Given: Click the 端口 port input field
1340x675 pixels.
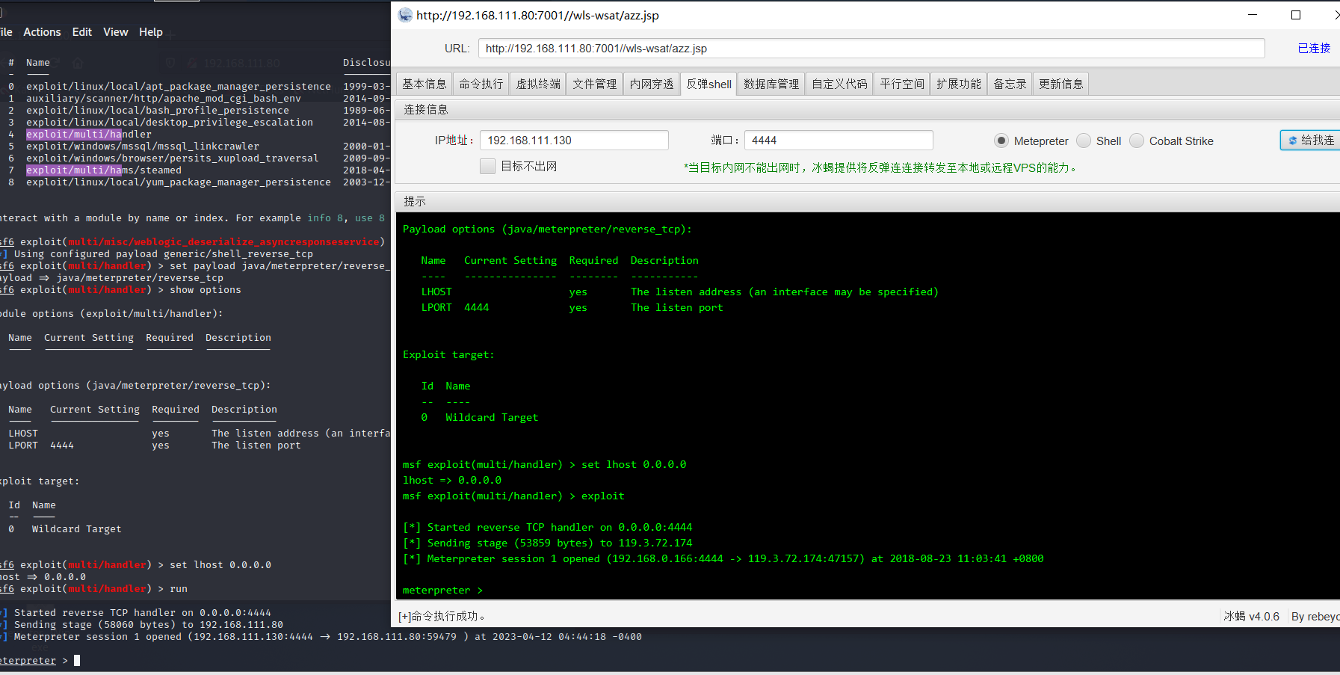Looking at the screenshot, I should [839, 141].
